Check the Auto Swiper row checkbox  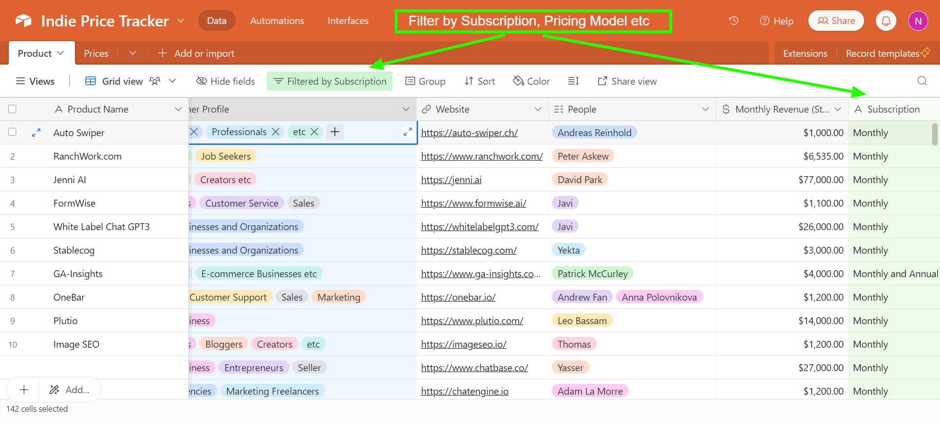(12, 132)
